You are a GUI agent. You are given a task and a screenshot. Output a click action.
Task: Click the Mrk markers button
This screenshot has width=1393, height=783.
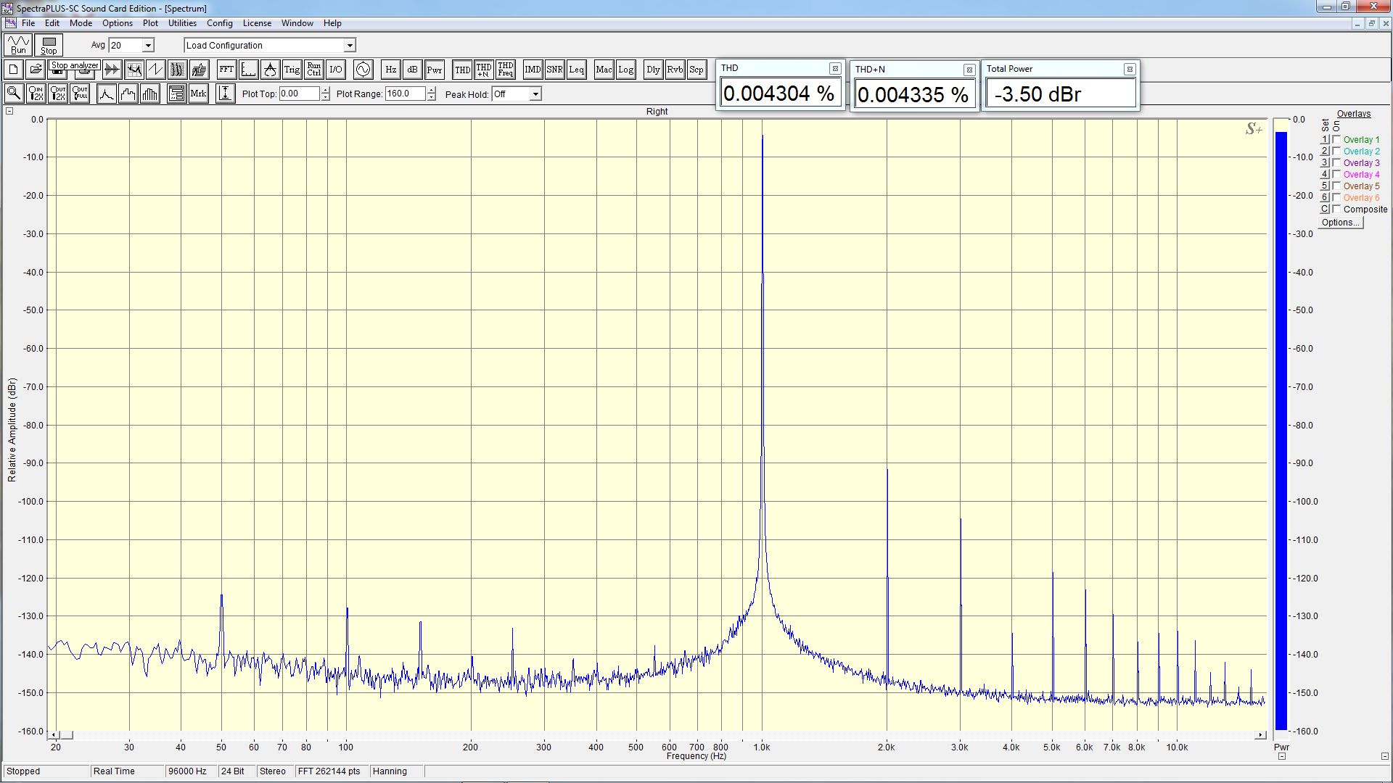(198, 94)
